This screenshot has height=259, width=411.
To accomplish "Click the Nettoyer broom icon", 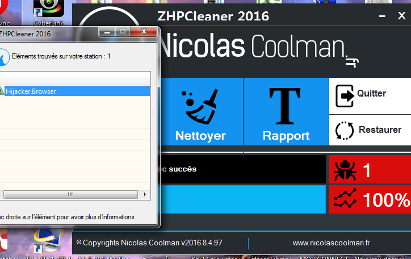I will pyautogui.click(x=200, y=106).
